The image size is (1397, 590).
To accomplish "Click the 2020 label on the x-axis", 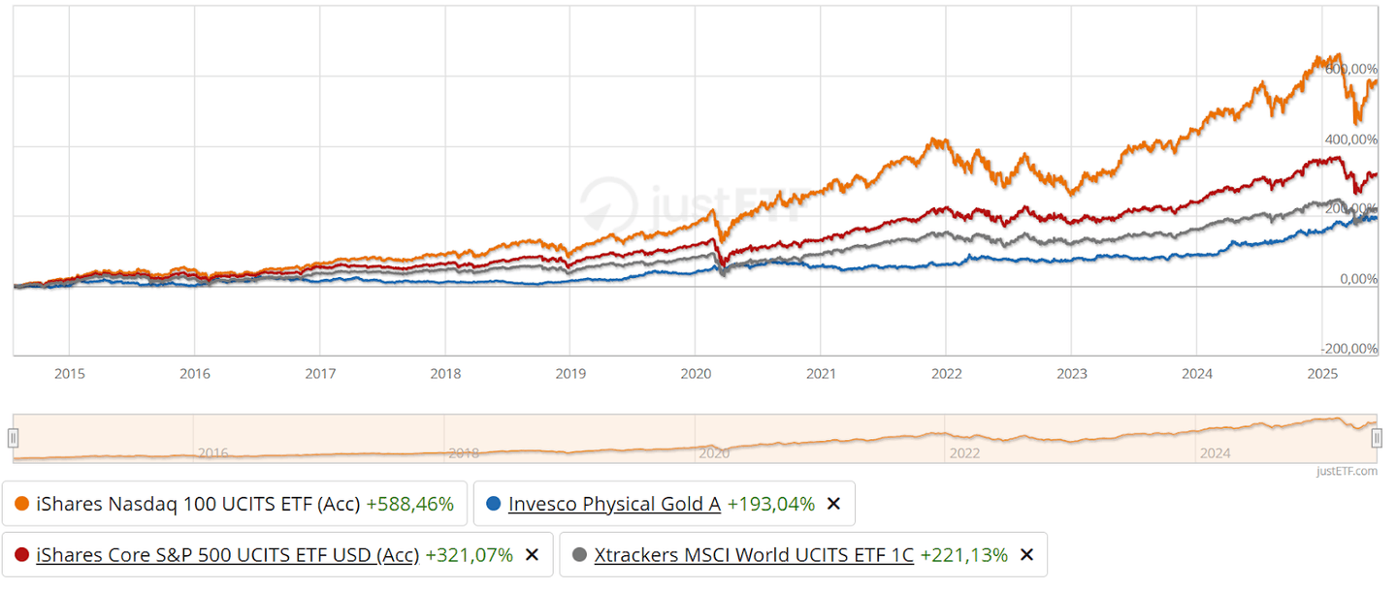I will (695, 373).
